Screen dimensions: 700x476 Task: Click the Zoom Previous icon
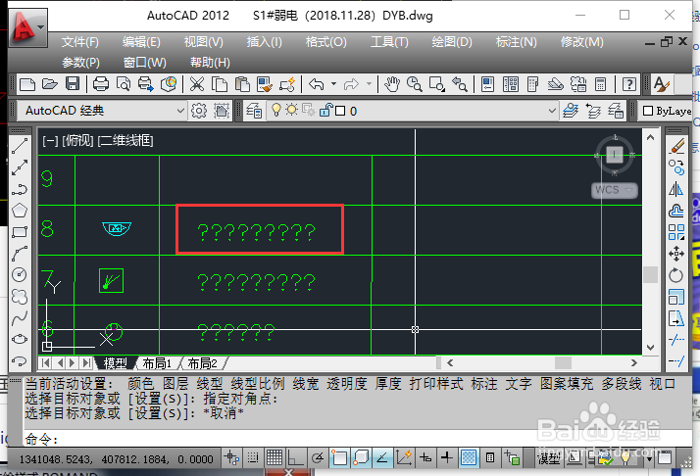click(x=460, y=84)
